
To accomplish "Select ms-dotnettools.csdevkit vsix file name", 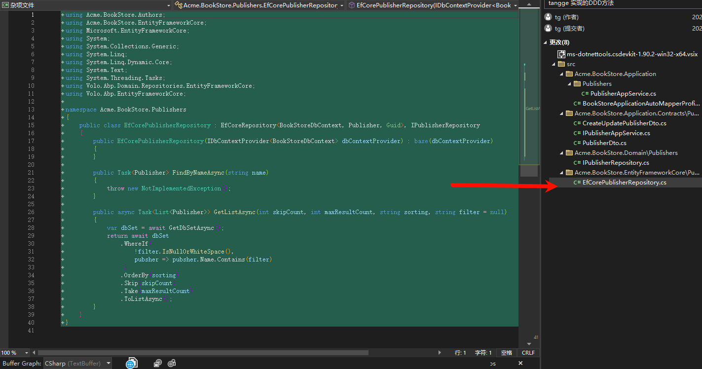I will pyautogui.click(x=632, y=54).
